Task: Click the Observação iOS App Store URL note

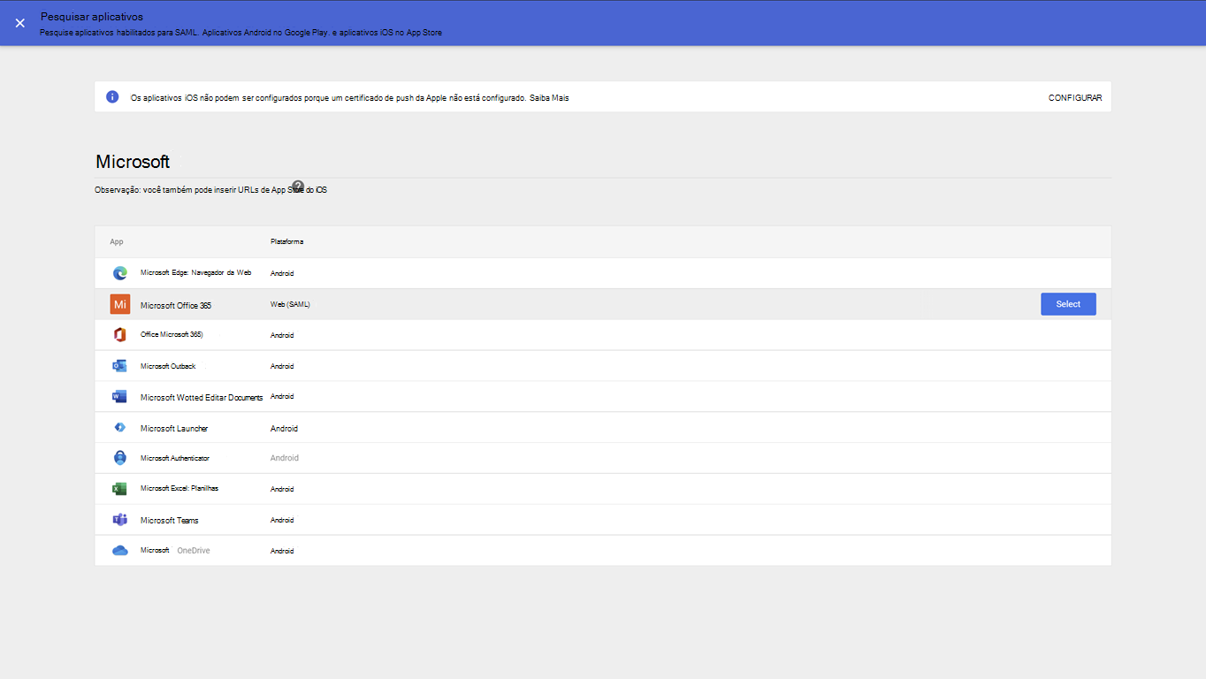Action: pos(210,190)
